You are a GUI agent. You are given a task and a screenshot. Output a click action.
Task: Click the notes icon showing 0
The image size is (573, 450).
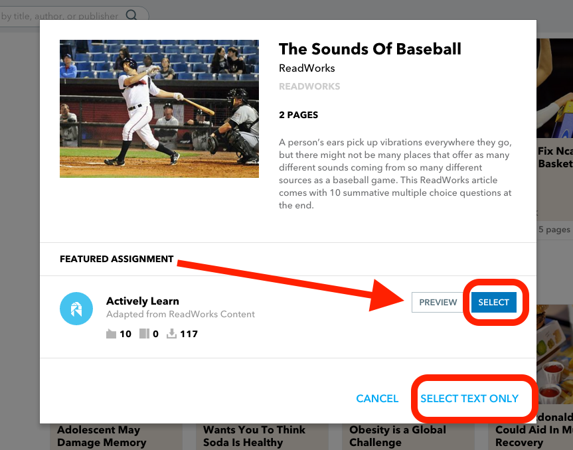click(x=144, y=334)
